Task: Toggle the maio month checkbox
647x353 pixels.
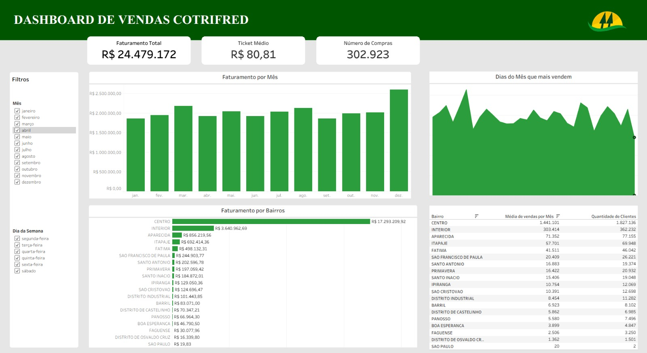Action: (17, 137)
